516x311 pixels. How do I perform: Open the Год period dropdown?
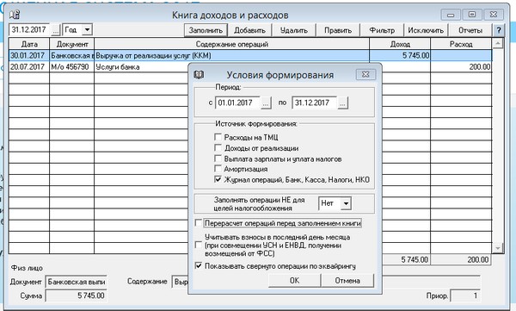(x=87, y=29)
